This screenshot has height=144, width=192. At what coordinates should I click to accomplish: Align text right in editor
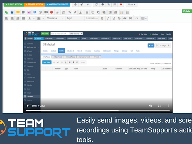coord(18,18)
